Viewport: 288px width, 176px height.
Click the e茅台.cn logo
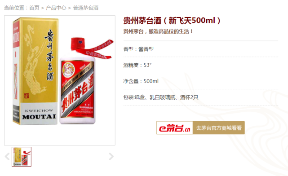point(174,128)
